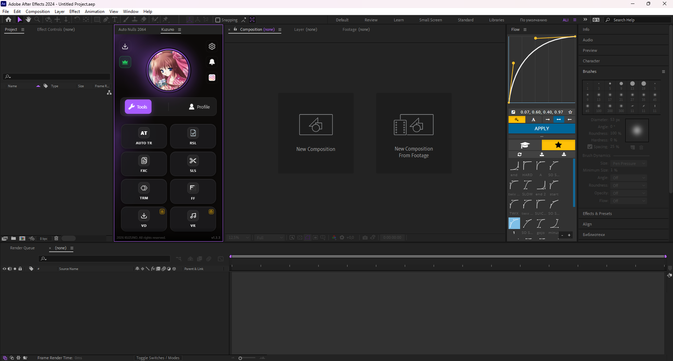Toggle the lock column in timeline
The height and width of the screenshot is (361, 673).
click(x=20, y=269)
